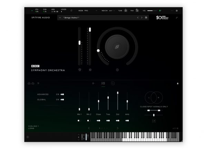Click the 'VIOLINS 1' label text

33,126
